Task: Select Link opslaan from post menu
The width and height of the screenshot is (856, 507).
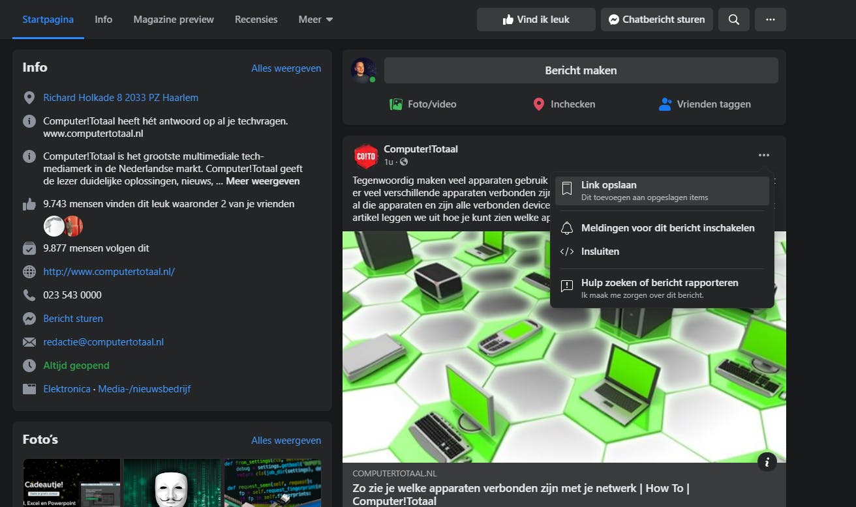Action: 662,190
